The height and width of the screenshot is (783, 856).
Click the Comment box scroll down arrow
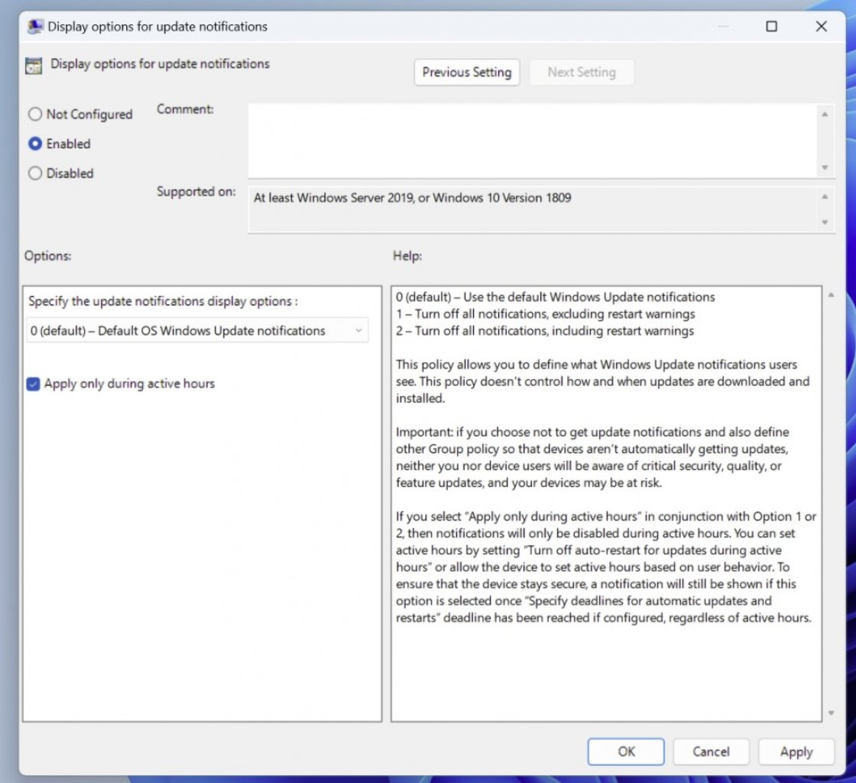tap(825, 167)
